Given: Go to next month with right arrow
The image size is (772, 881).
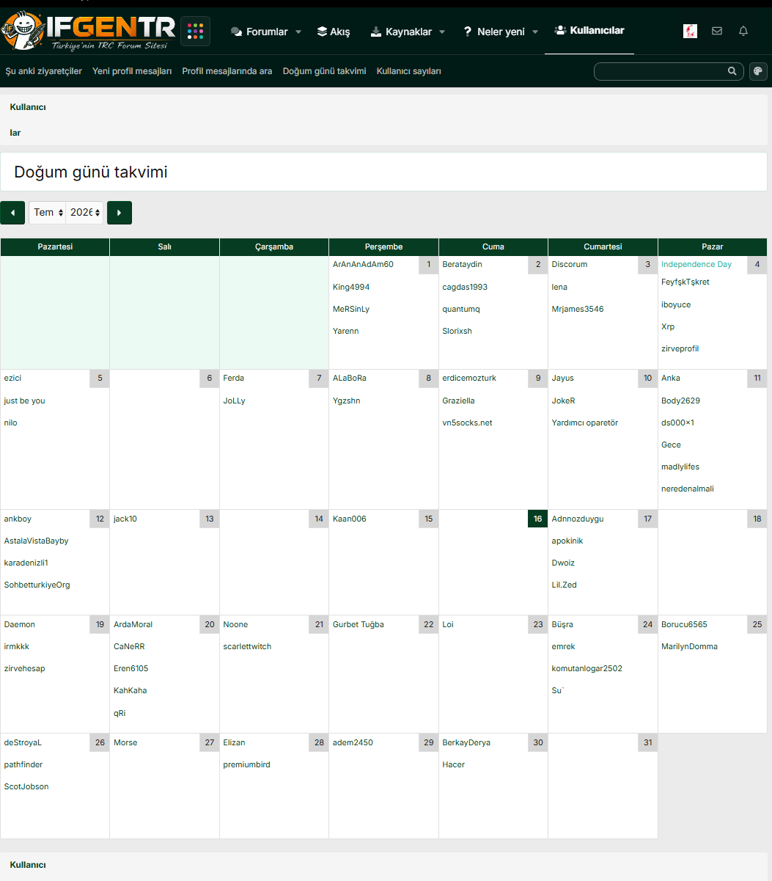Looking at the screenshot, I should click(x=120, y=213).
